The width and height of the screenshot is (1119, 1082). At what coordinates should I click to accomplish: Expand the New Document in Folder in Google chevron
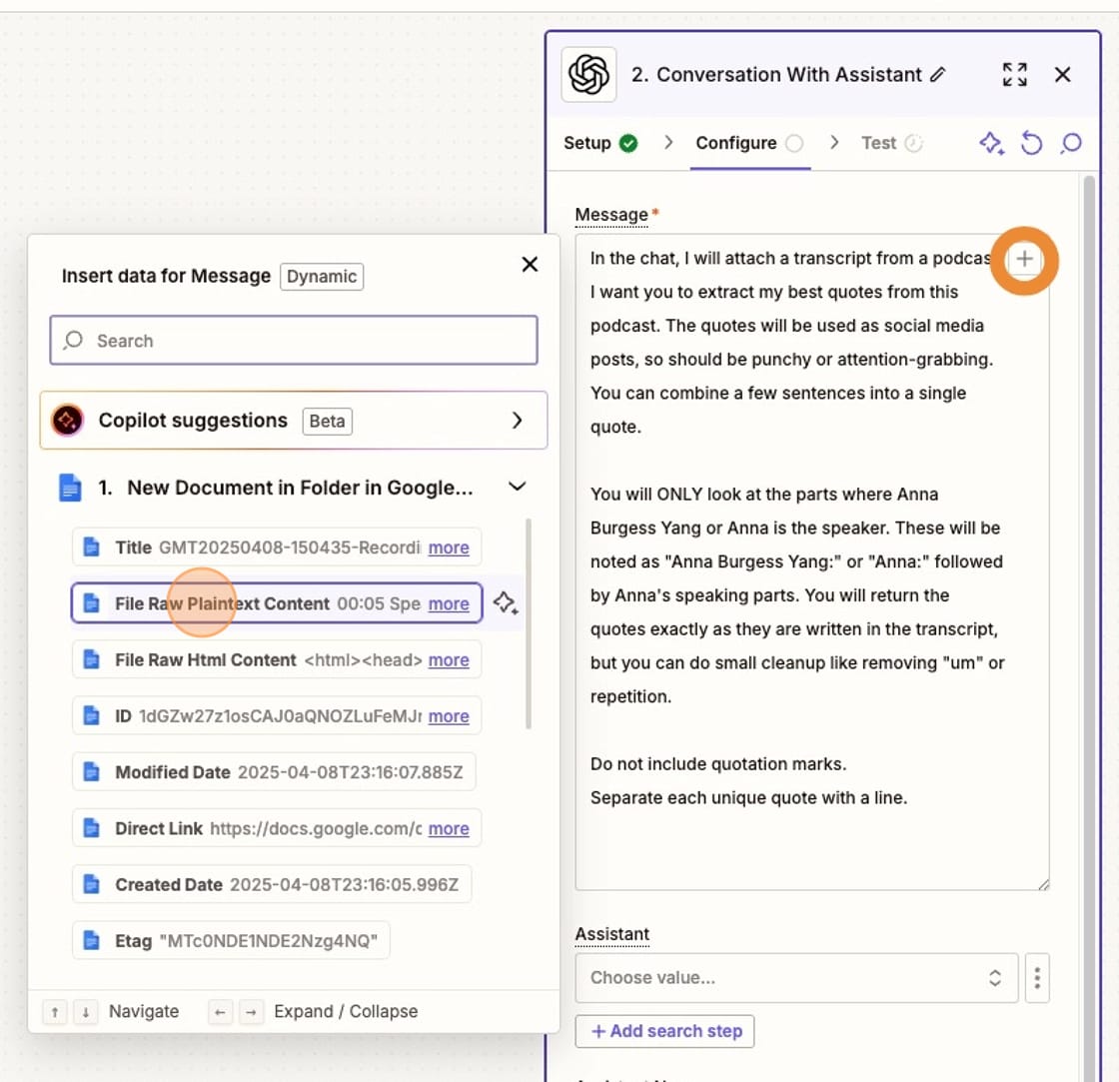tap(518, 487)
